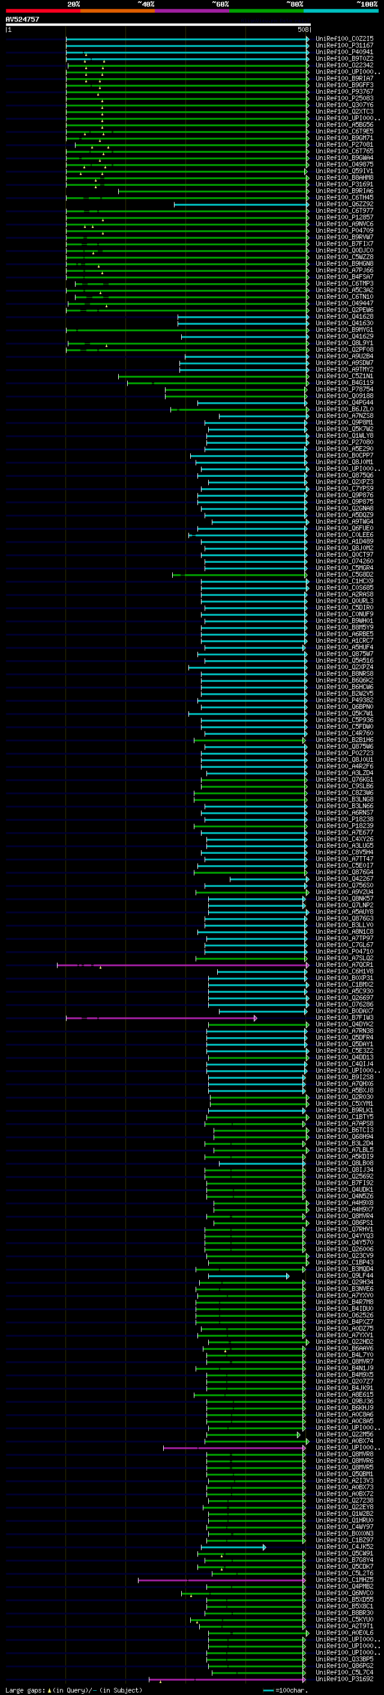Screen dimensions: 384x1695
Task: Select the query name AV524757
Action: click(22, 19)
